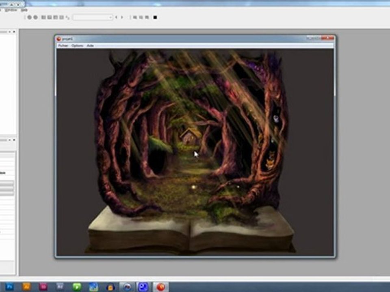The width and height of the screenshot is (390, 292).
Task: Open the Help menu in the main menu bar
Action: (24, 10)
